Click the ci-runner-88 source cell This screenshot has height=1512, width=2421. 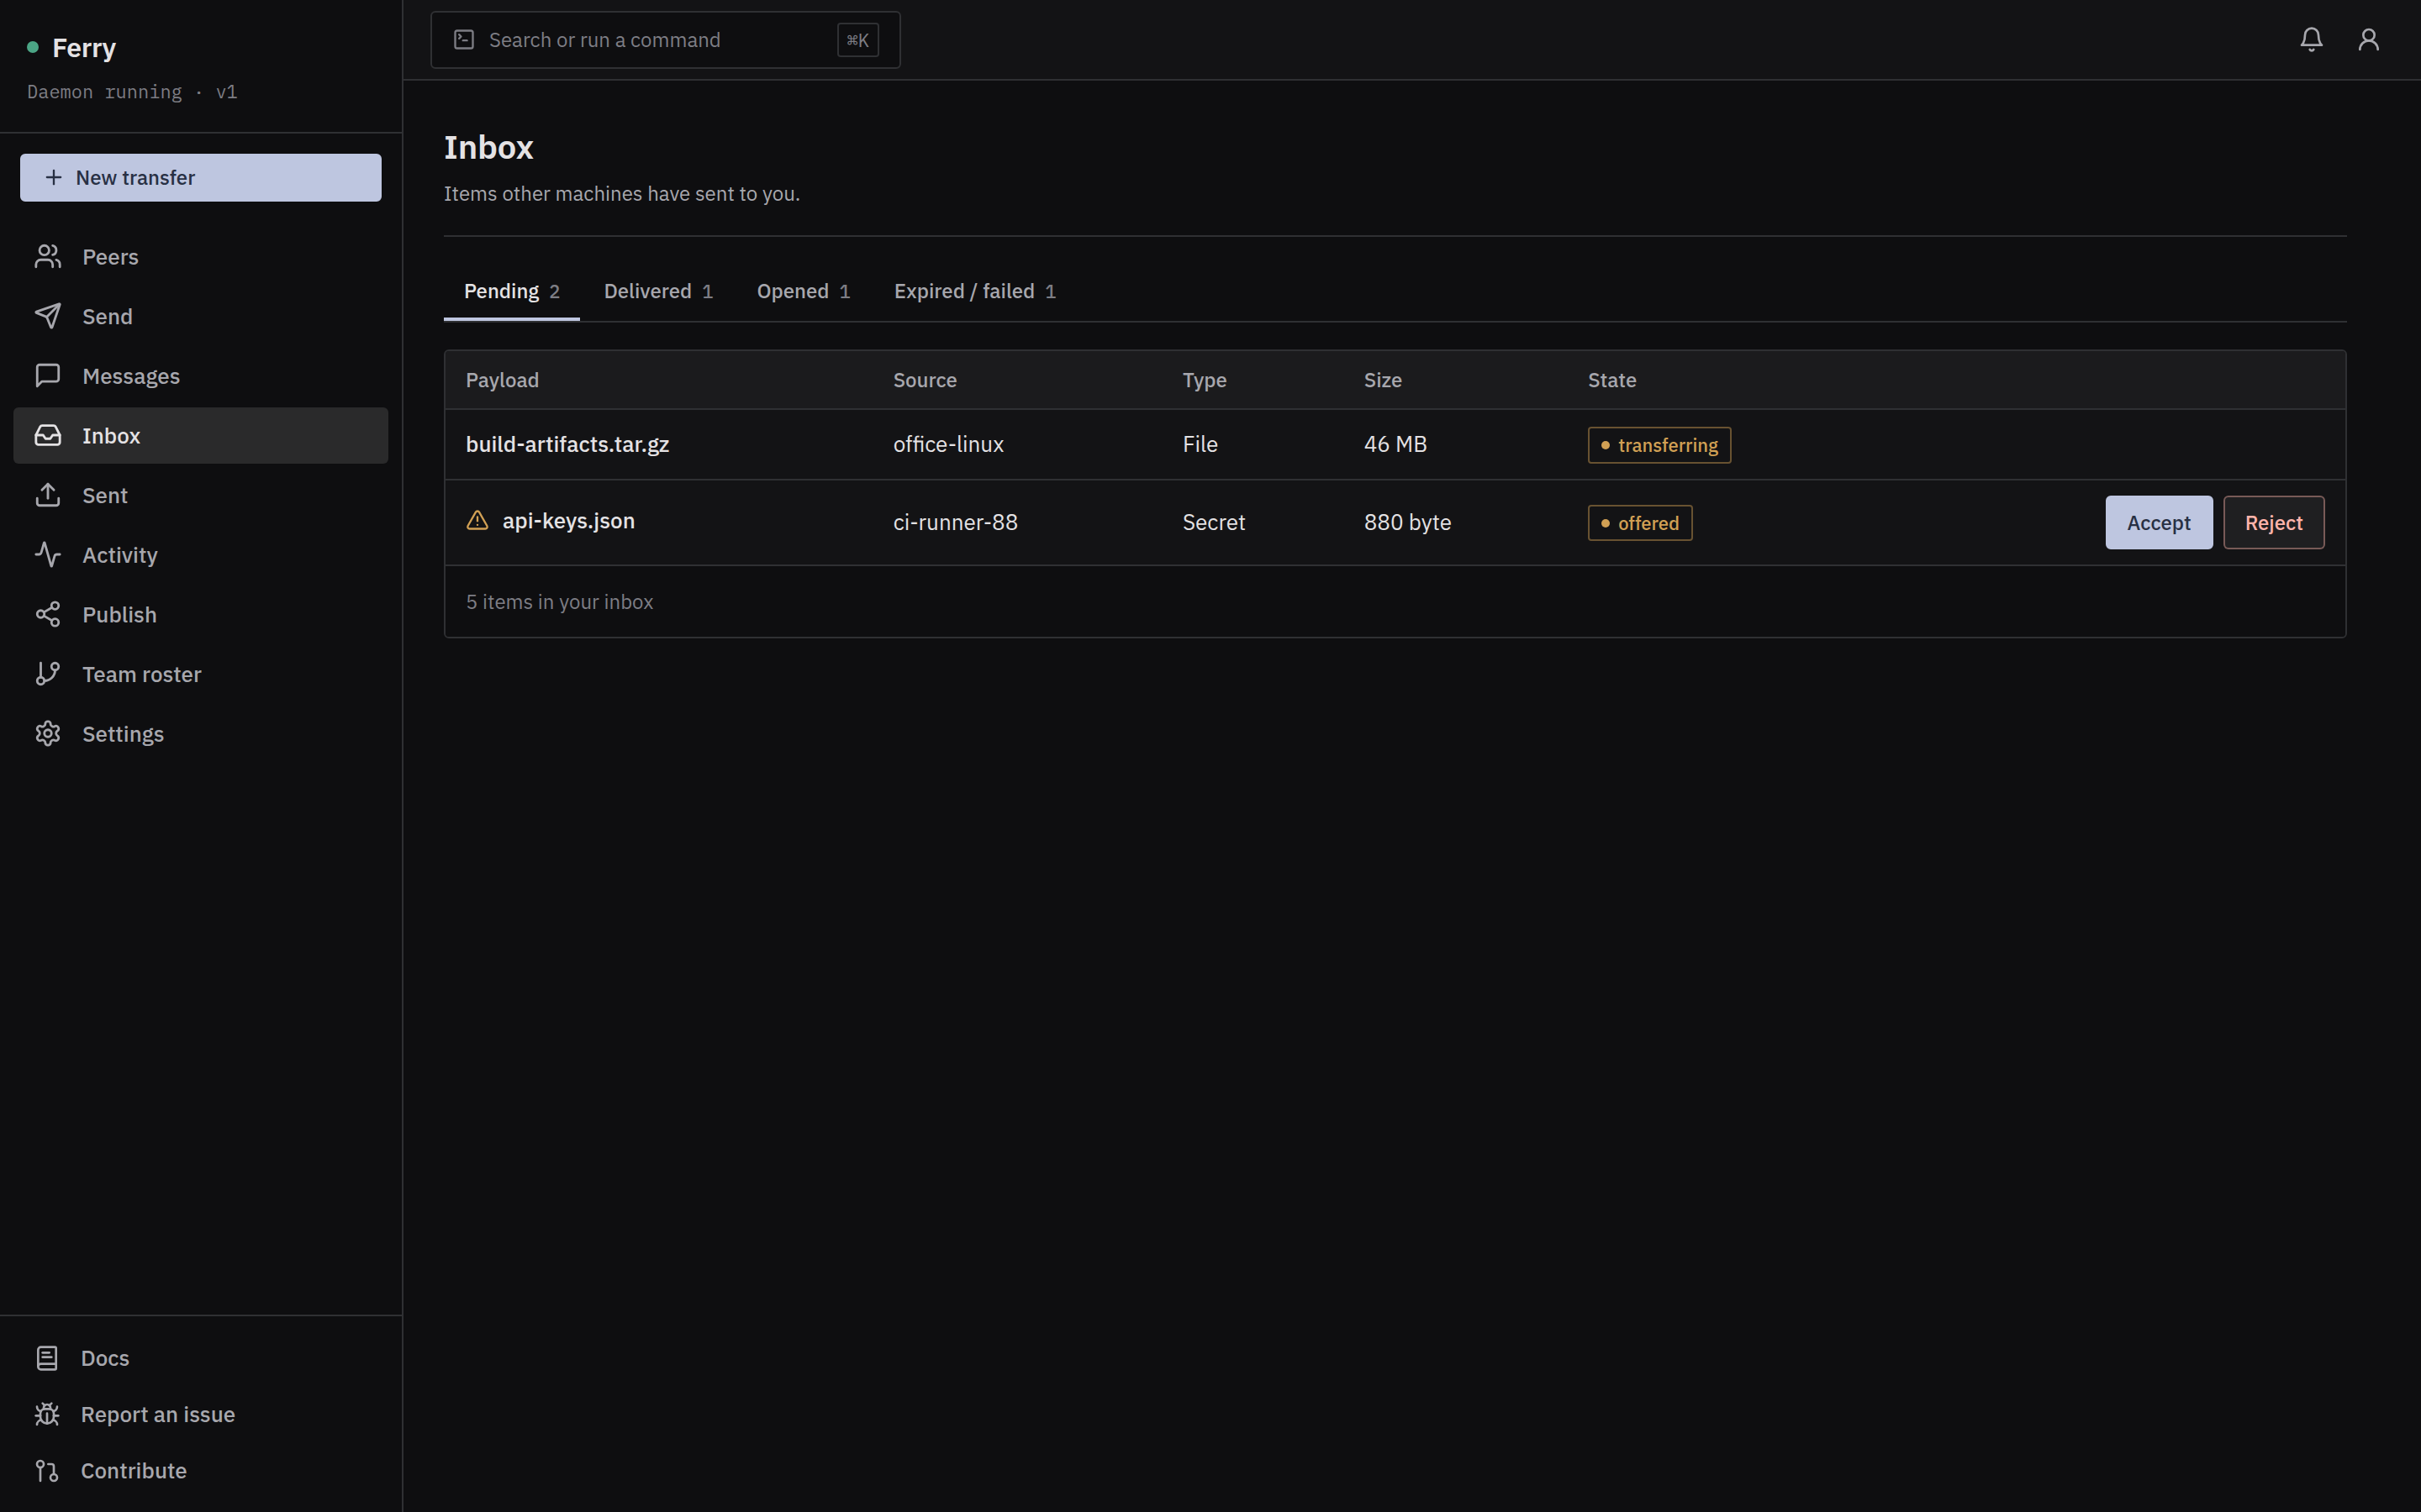pyautogui.click(x=956, y=523)
